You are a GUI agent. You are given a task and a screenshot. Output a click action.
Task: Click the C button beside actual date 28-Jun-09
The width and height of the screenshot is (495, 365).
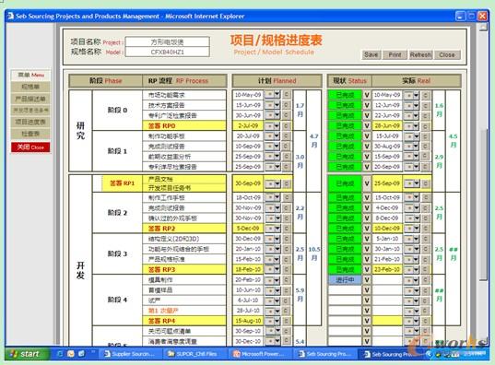[x=425, y=126]
